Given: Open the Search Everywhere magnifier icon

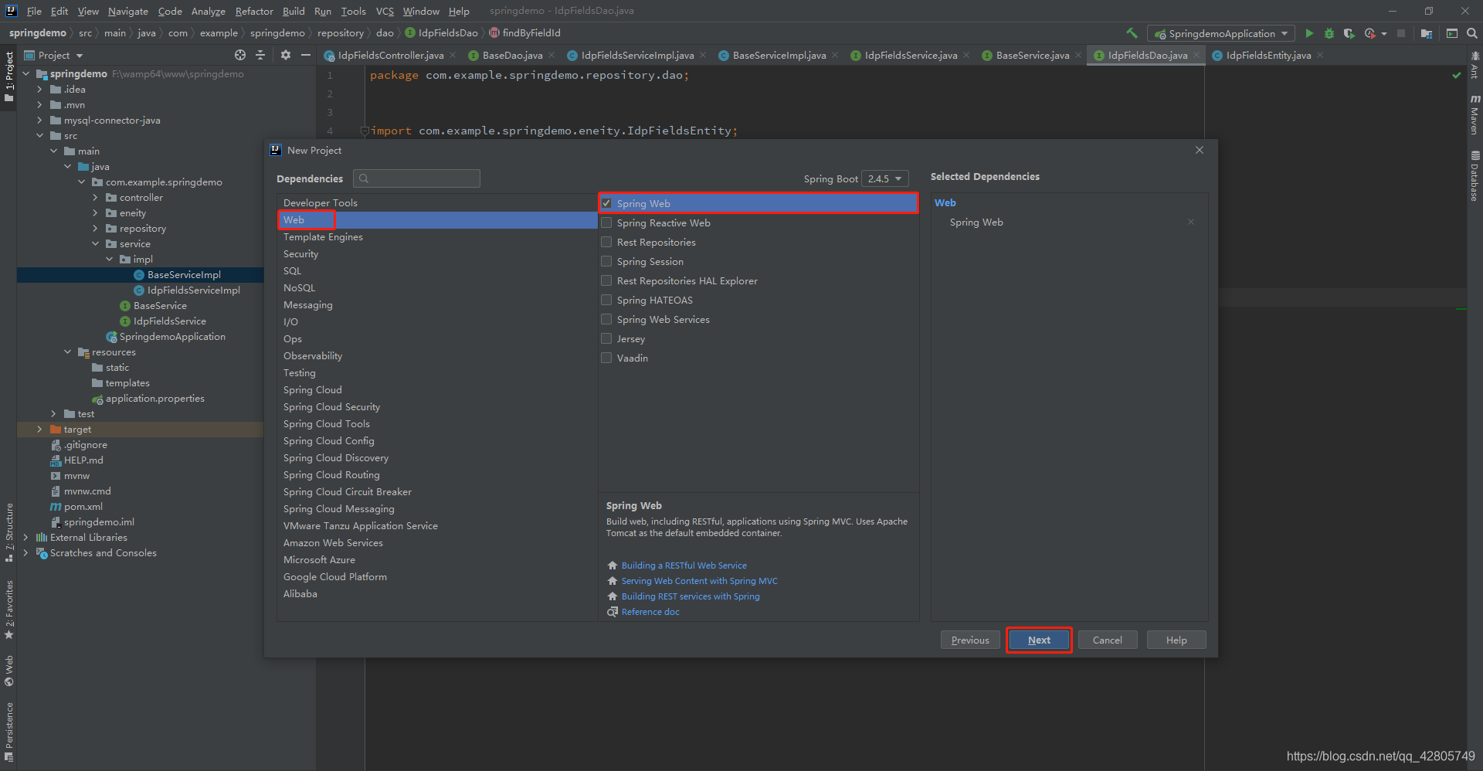Looking at the screenshot, I should 1472,33.
